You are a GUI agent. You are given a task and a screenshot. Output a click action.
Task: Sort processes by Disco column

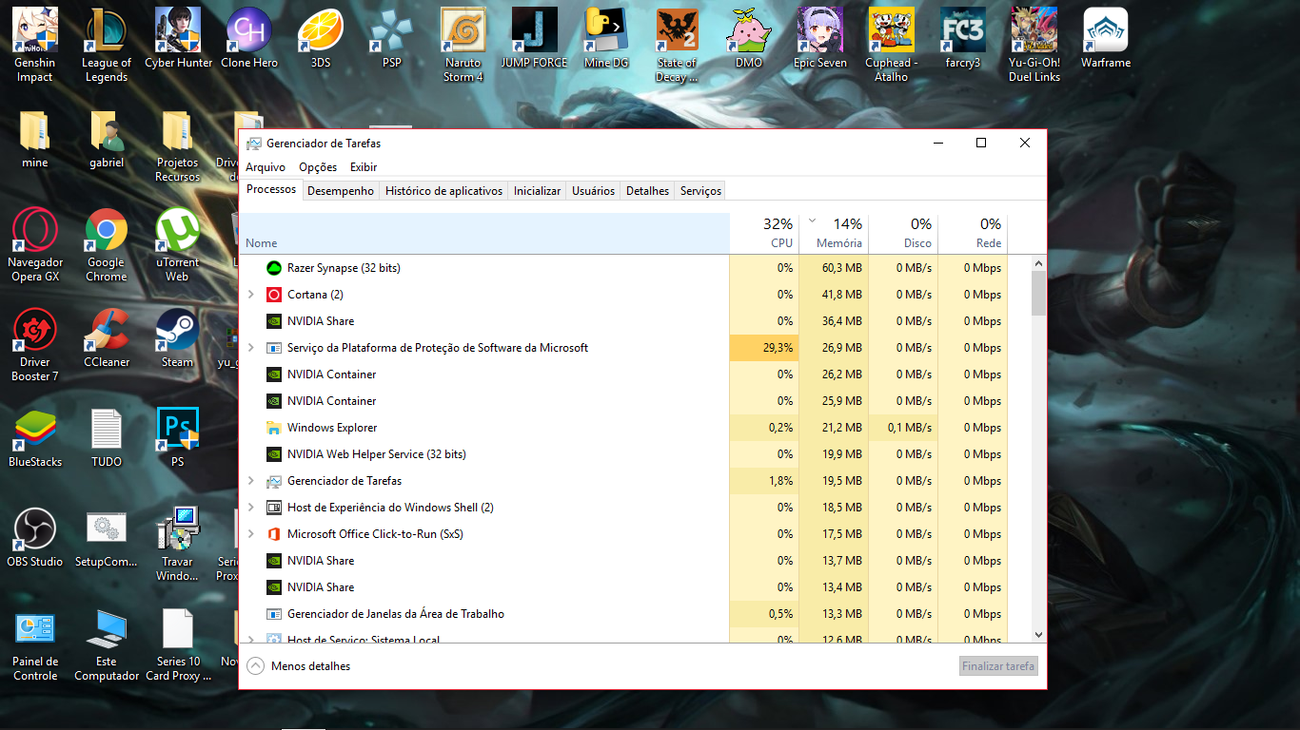click(903, 233)
